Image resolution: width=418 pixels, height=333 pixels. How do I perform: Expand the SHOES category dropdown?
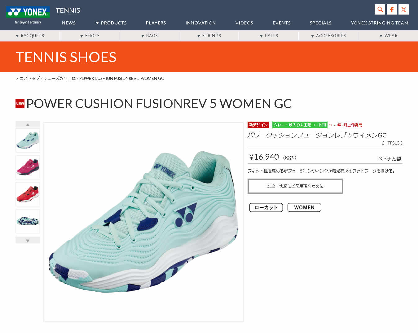click(90, 36)
